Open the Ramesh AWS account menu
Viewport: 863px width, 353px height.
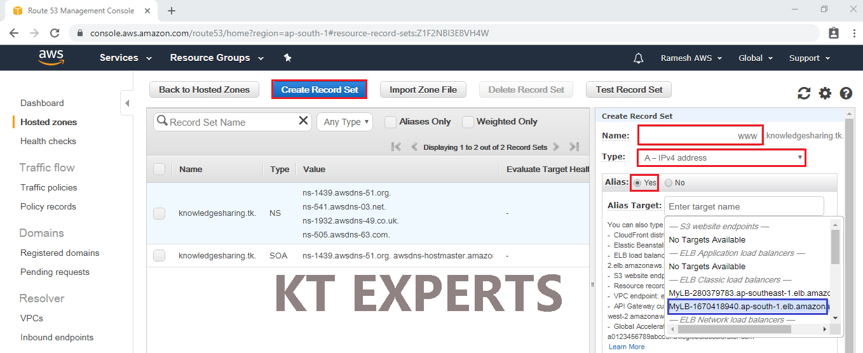[691, 58]
